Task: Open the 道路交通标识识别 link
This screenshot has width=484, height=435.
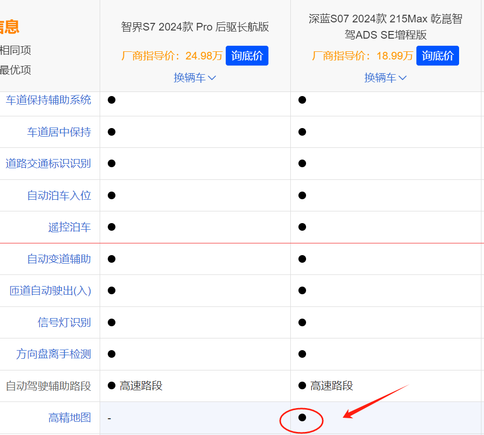Action: tap(48, 164)
